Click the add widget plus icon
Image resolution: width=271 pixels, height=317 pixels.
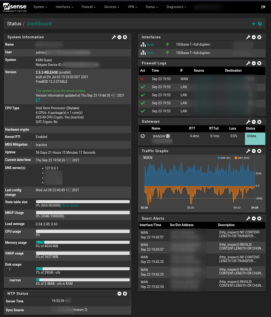(x=253, y=24)
